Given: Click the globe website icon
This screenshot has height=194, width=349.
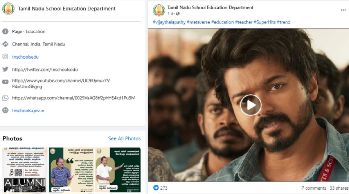Looking at the screenshot, I should [x=5, y=110].
